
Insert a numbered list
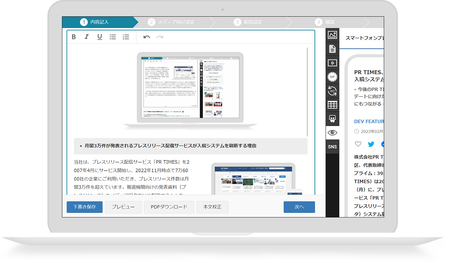pos(126,37)
